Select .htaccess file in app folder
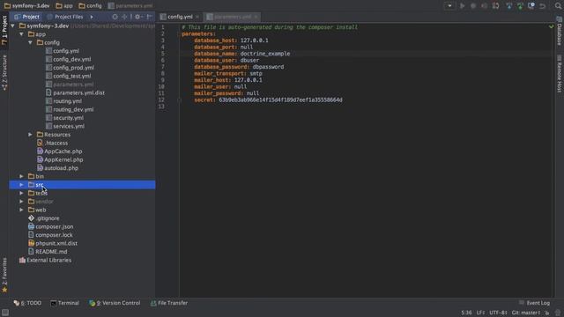 pos(56,143)
